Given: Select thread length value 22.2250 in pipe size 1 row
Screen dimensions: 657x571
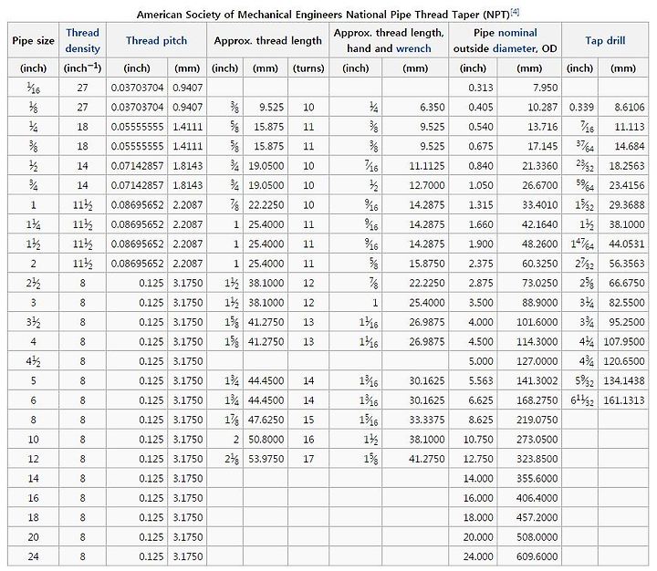Looking at the screenshot, I should (x=266, y=205).
